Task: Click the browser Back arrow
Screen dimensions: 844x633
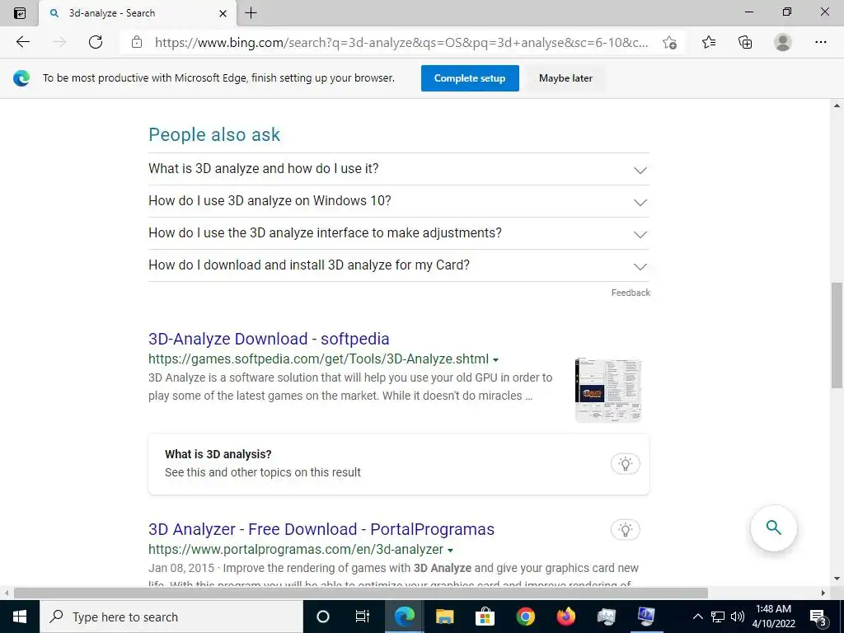Action: pos(22,42)
